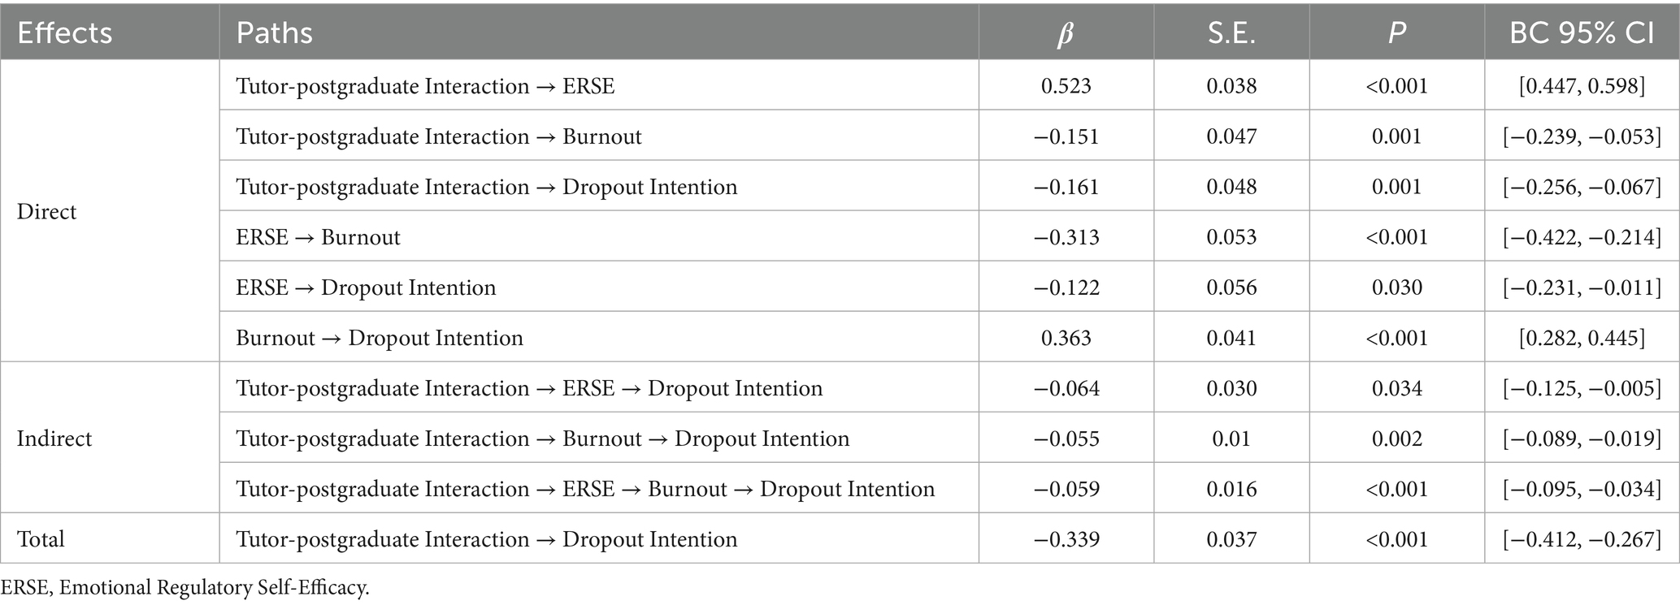Image resolution: width=1680 pixels, height=605 pixels.
Task: Click the Effects column header
Action: pos(65,33)
